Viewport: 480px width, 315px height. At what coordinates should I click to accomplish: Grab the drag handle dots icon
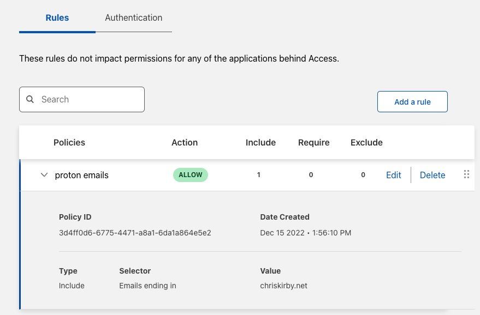tap(466, 174)
